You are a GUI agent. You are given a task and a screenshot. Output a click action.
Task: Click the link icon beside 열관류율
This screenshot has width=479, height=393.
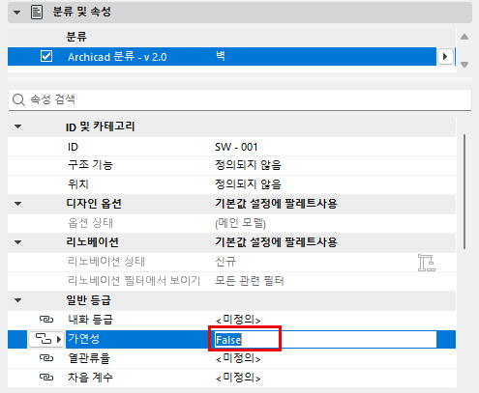46,358
